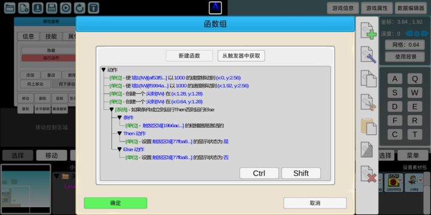Click the red alarm asset thumbnail at bottom right
This screenshot has height=215, width=431.
[x=394, y=183]
